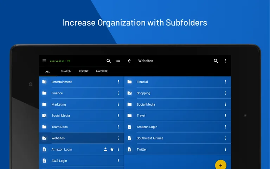270x169 pixels.
Task: Select the Favorite tab
Action: [x=102, y=71]
